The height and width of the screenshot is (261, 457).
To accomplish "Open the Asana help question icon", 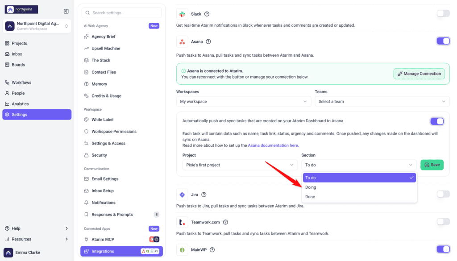I will (x=208, y=41).
